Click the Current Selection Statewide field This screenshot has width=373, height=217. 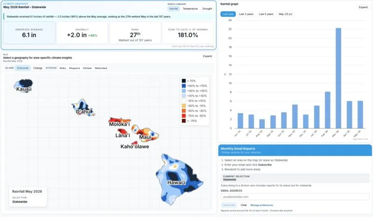tap(295, 178)
